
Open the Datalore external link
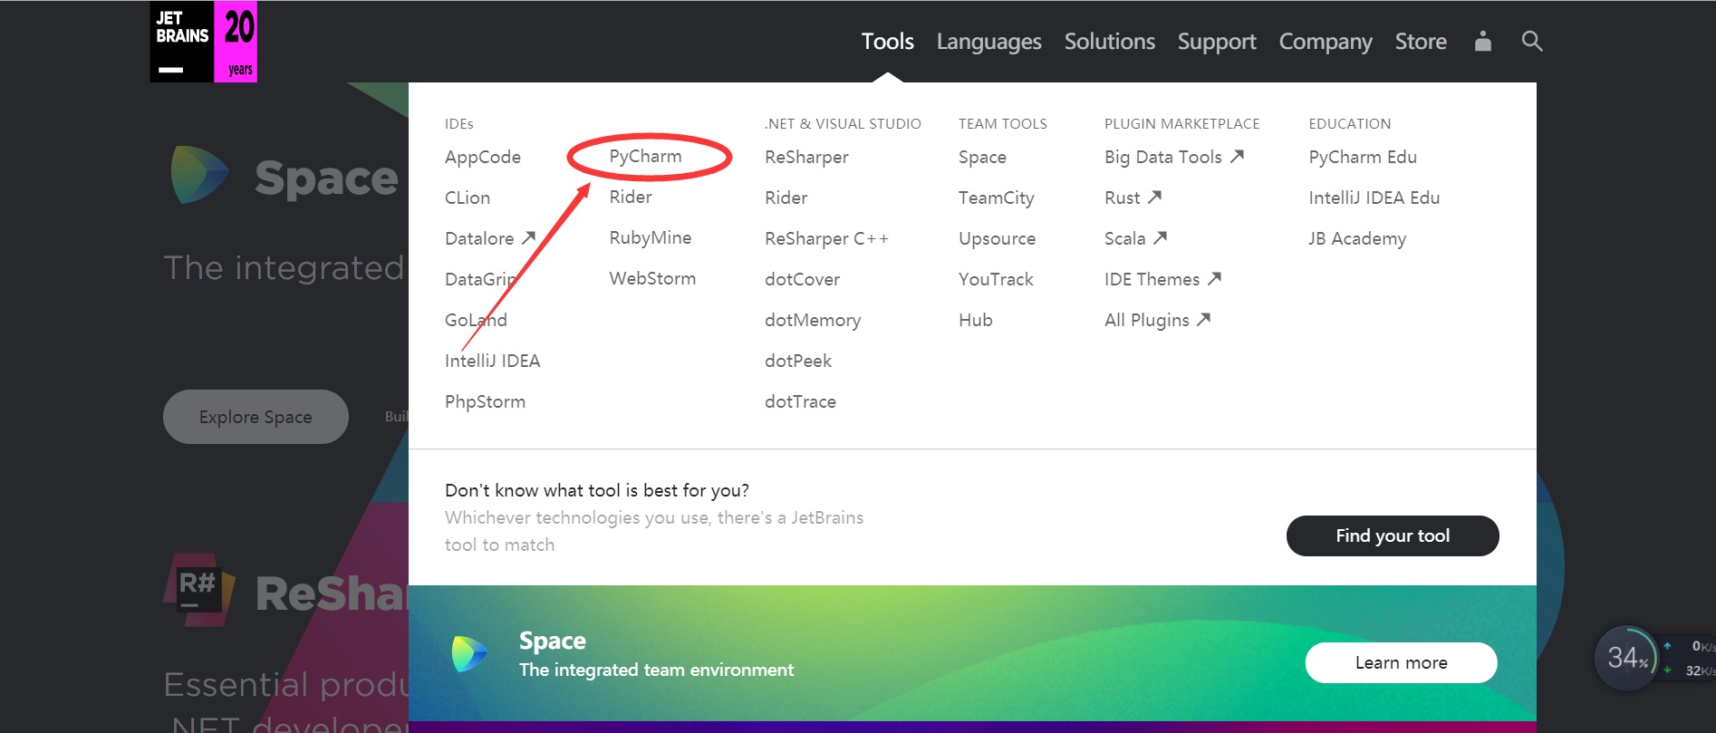tap(490, 238)
